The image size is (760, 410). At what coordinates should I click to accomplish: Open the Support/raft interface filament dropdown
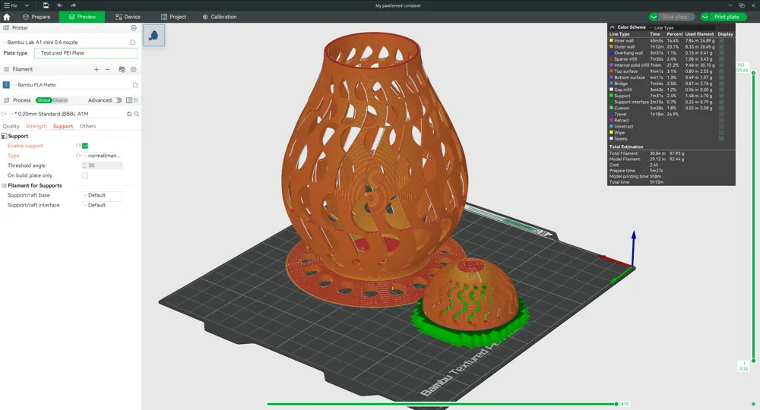pyautogui.click(x=103, y=205)
